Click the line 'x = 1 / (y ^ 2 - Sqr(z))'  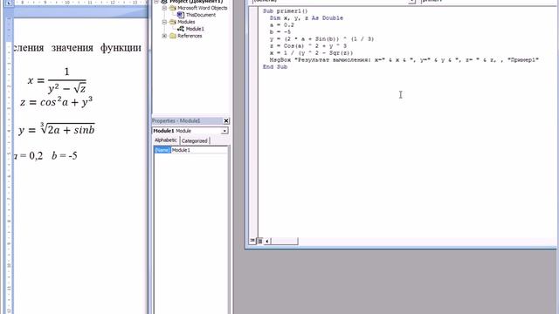click(x=311, y=53)
